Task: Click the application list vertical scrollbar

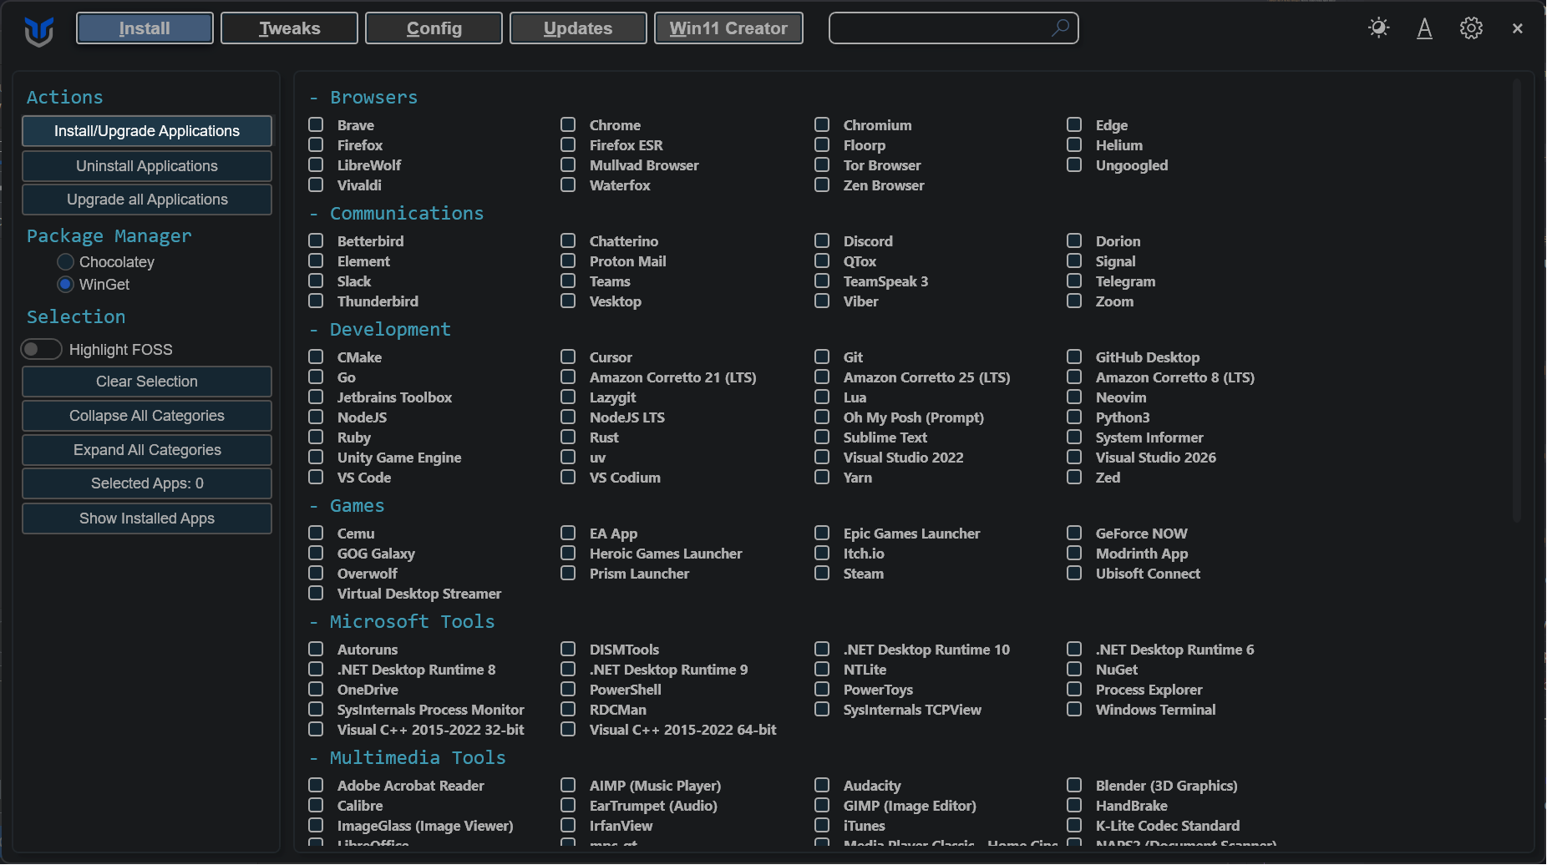Action: click(x=1517, y=301)
